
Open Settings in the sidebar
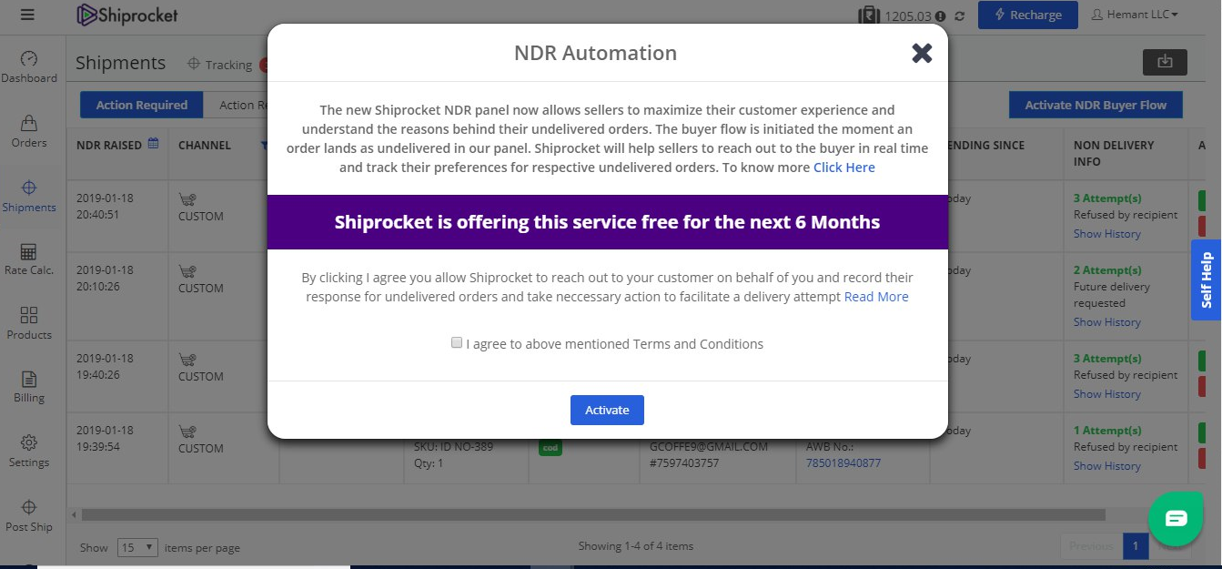(x=29, y=452)
